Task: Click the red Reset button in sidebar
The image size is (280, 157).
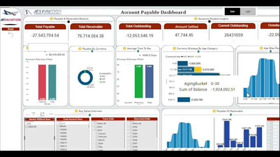Action: [11, 29]
